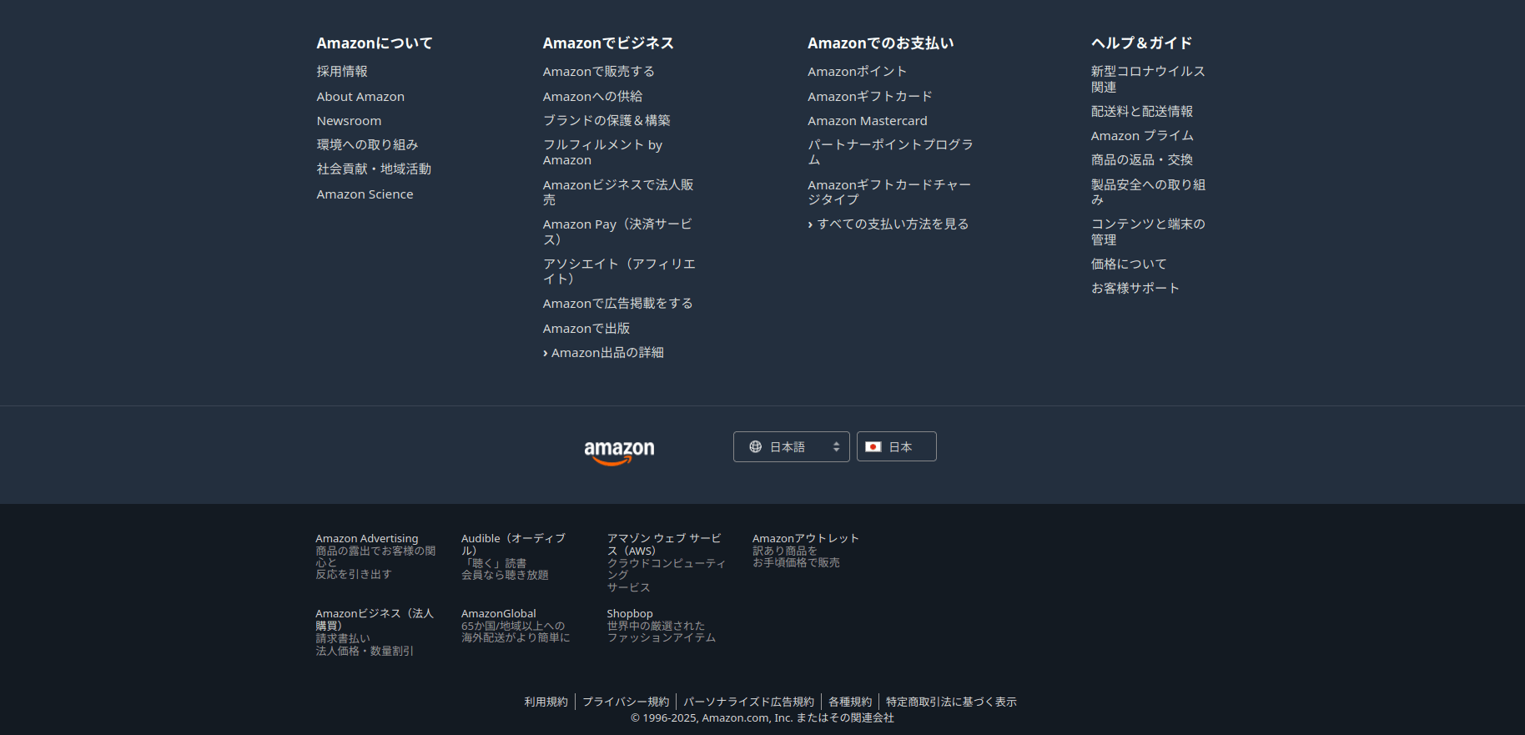Visit the Amazon Advertising service link
This screenshot has width=1525, height=735.
[x=367, y=539]
